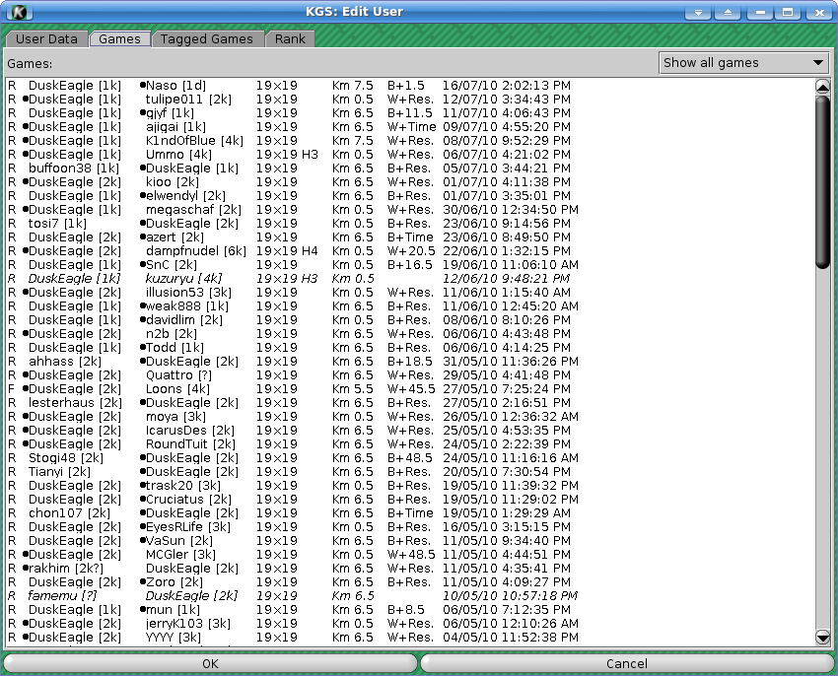Click the games list scroll-up arrow

point(823,86)
